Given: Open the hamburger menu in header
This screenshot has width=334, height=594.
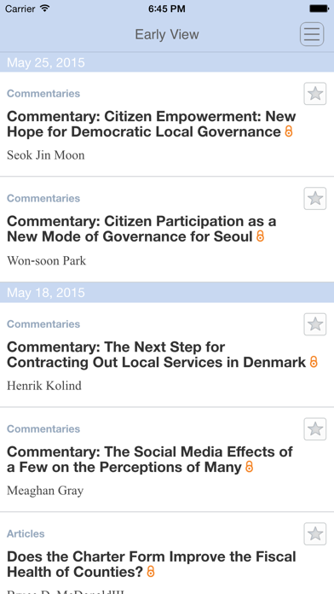Looking at the screenshot, I should [x=312, y=34].
